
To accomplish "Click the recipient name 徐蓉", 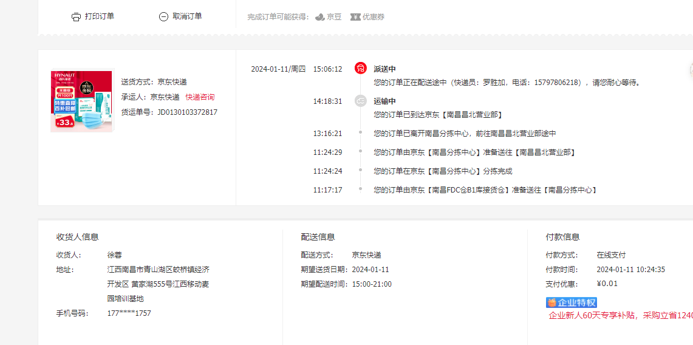I will click(114, 255).
